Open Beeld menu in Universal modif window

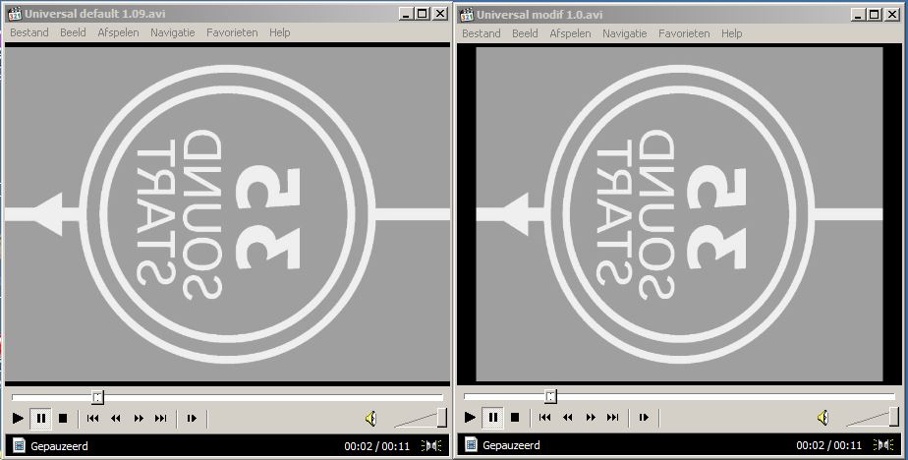click(525, 33)
